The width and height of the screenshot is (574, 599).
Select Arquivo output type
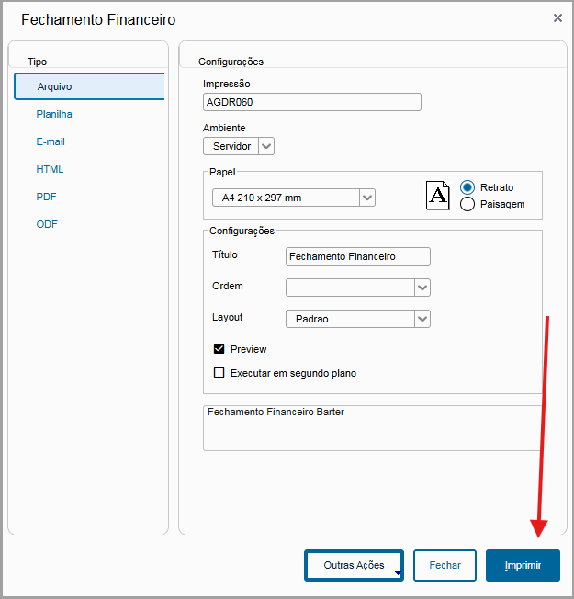tap(89, 86)
